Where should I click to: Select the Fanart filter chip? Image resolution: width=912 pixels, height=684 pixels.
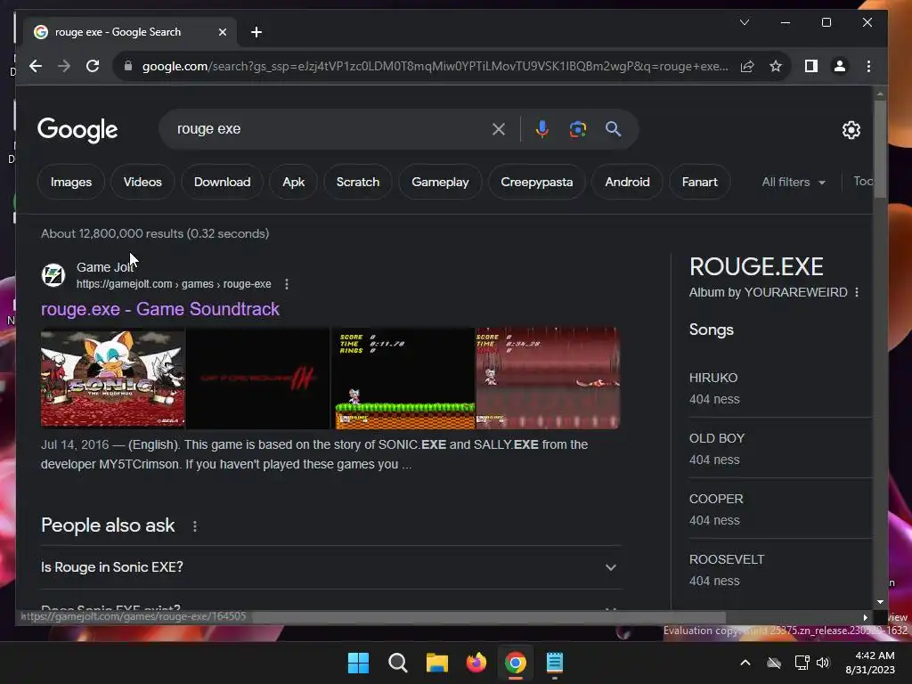click(700, 182)
